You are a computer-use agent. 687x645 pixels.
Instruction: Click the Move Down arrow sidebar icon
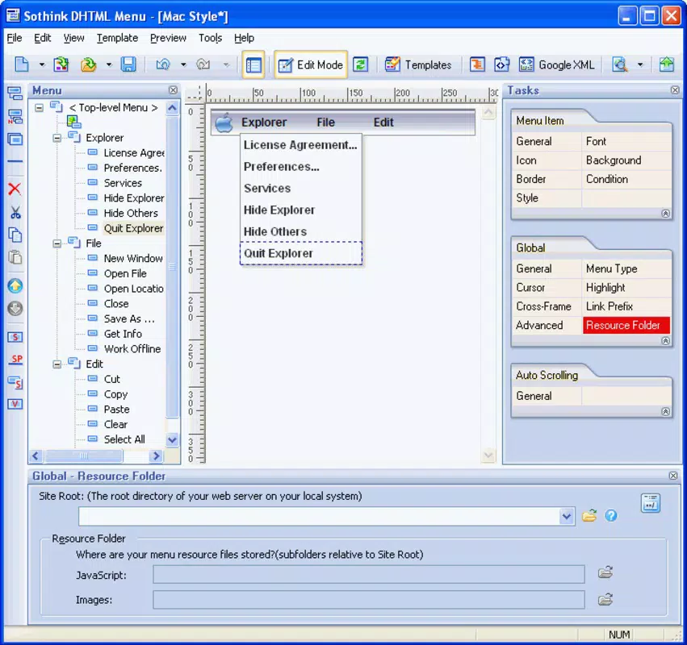[15, 309]
